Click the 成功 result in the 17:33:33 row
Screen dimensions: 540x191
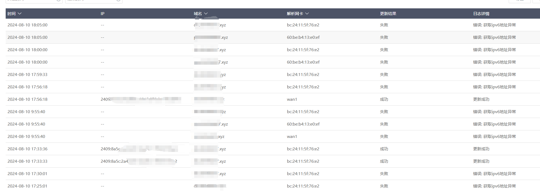[384, 161]
